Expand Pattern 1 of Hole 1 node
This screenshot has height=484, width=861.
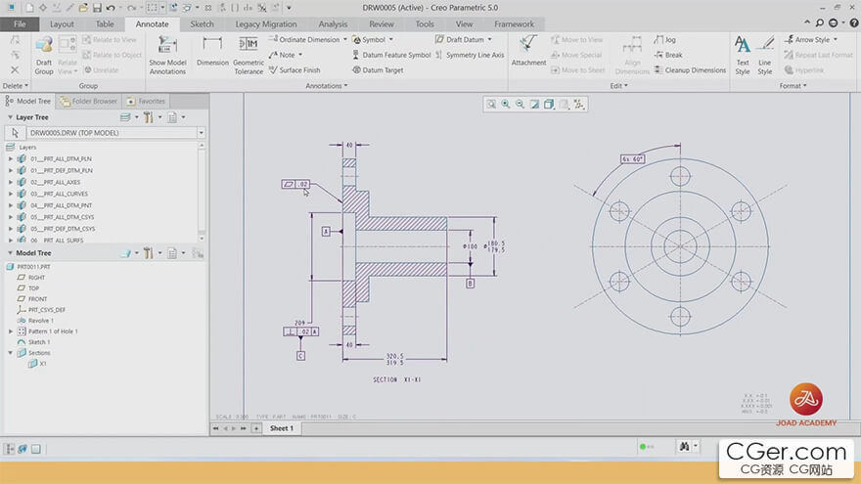click(x=11, y=331)
